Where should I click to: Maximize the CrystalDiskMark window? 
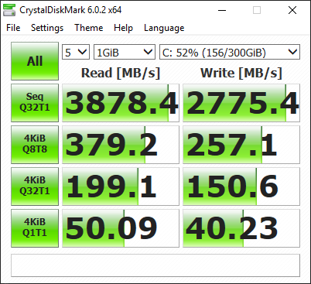(257, 10)
